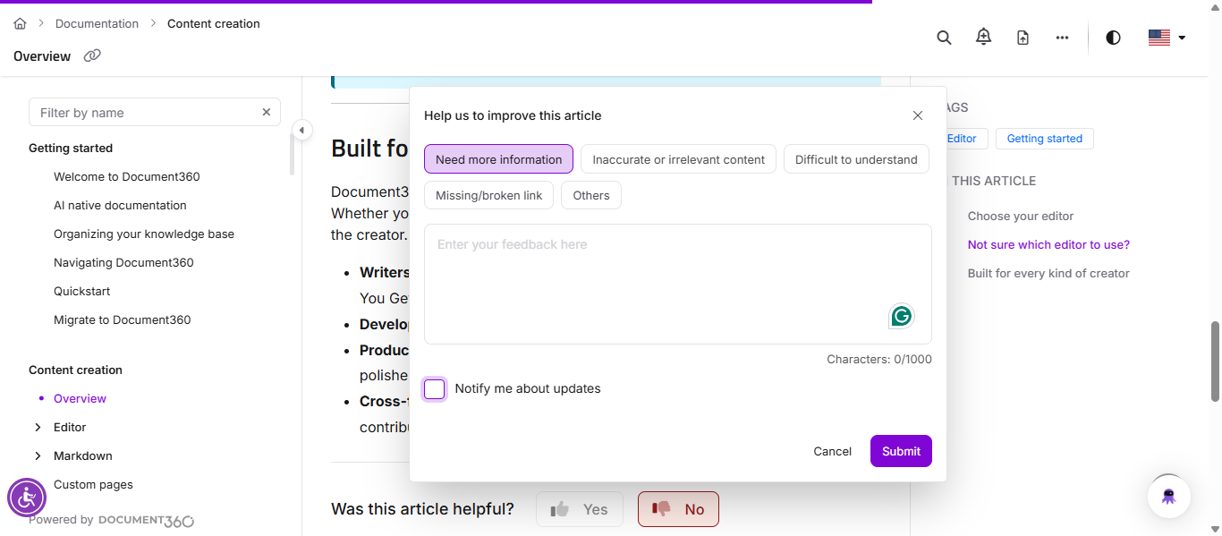Click the Characters: 0/1000 counter
Viewport: 1222px width, 536px height.
879,359
